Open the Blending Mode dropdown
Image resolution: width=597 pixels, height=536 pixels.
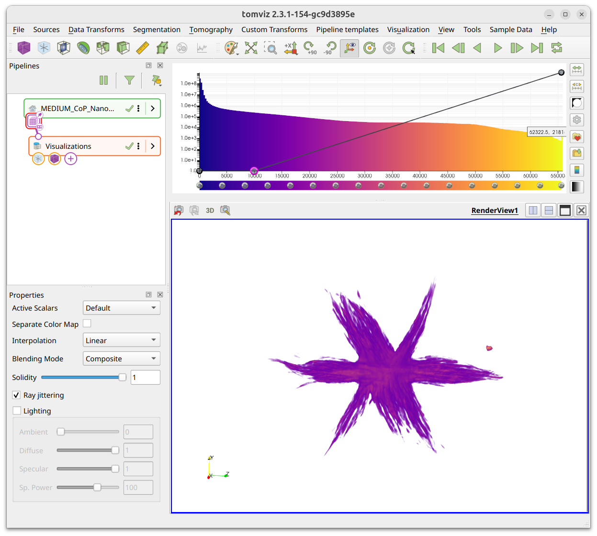click(122, 358)
